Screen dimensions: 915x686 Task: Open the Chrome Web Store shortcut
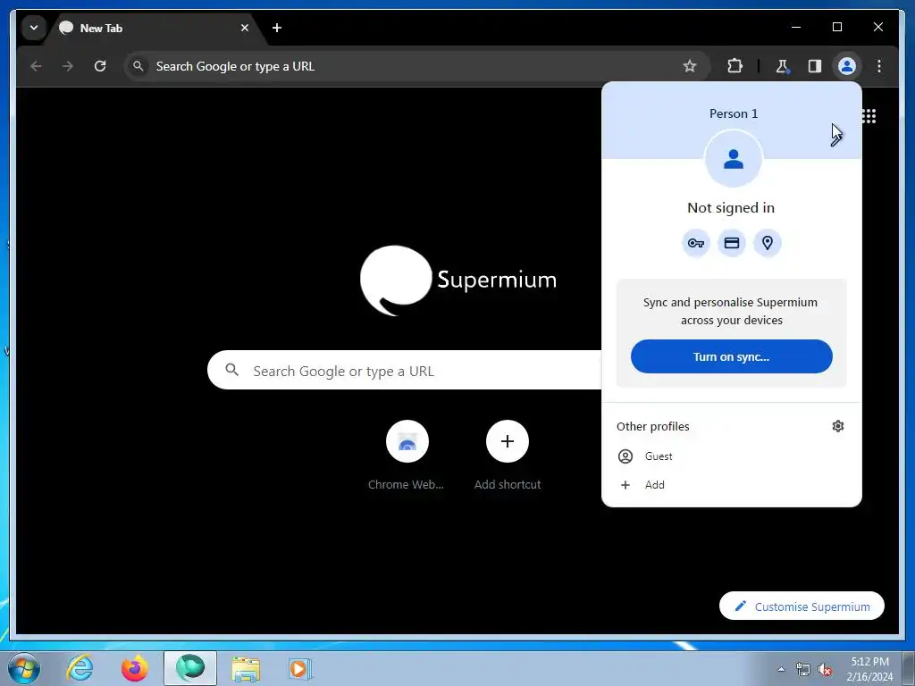click(x=407, y=456)
